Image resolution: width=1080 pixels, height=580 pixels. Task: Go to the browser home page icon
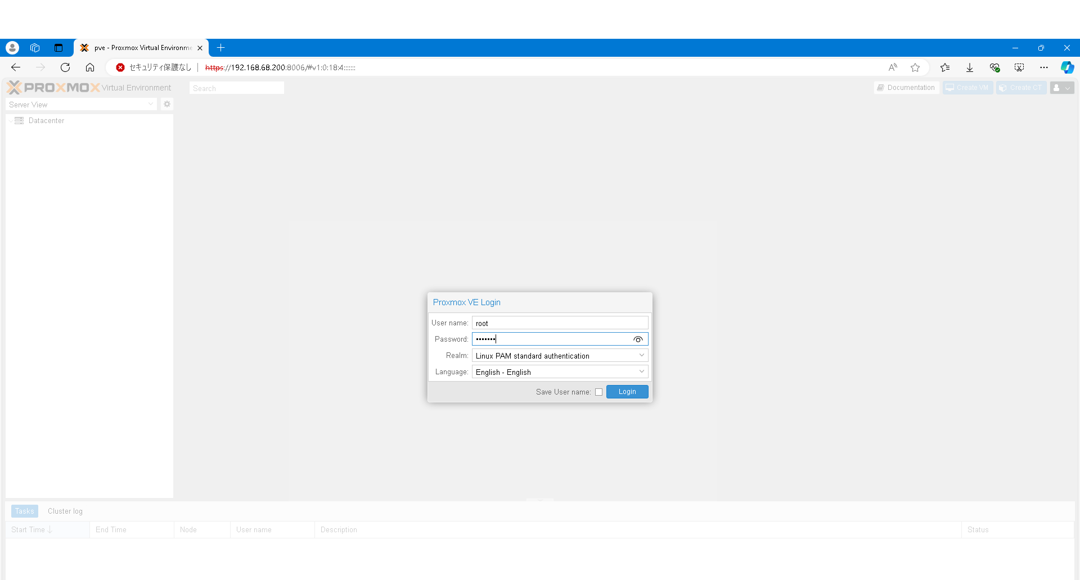[x=90, y=67]
